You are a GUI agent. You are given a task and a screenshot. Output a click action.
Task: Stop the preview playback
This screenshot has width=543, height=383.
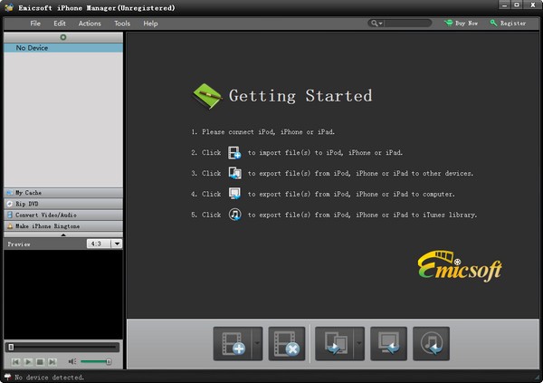pos(40,362)
